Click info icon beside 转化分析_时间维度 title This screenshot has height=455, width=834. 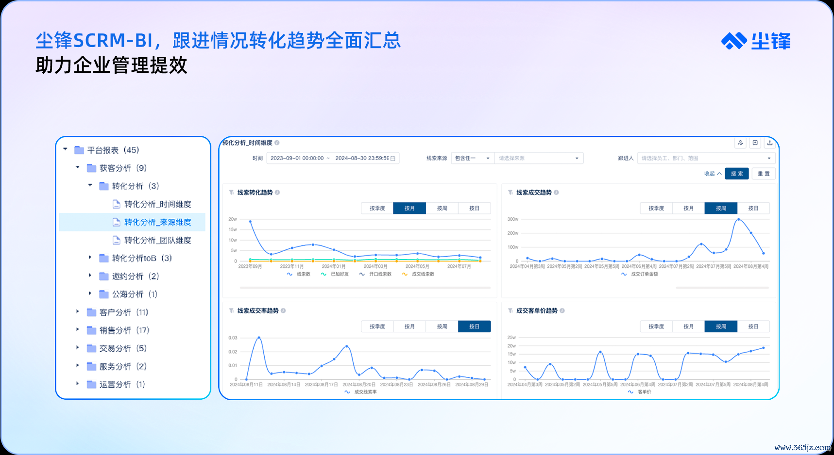[277, 143]
